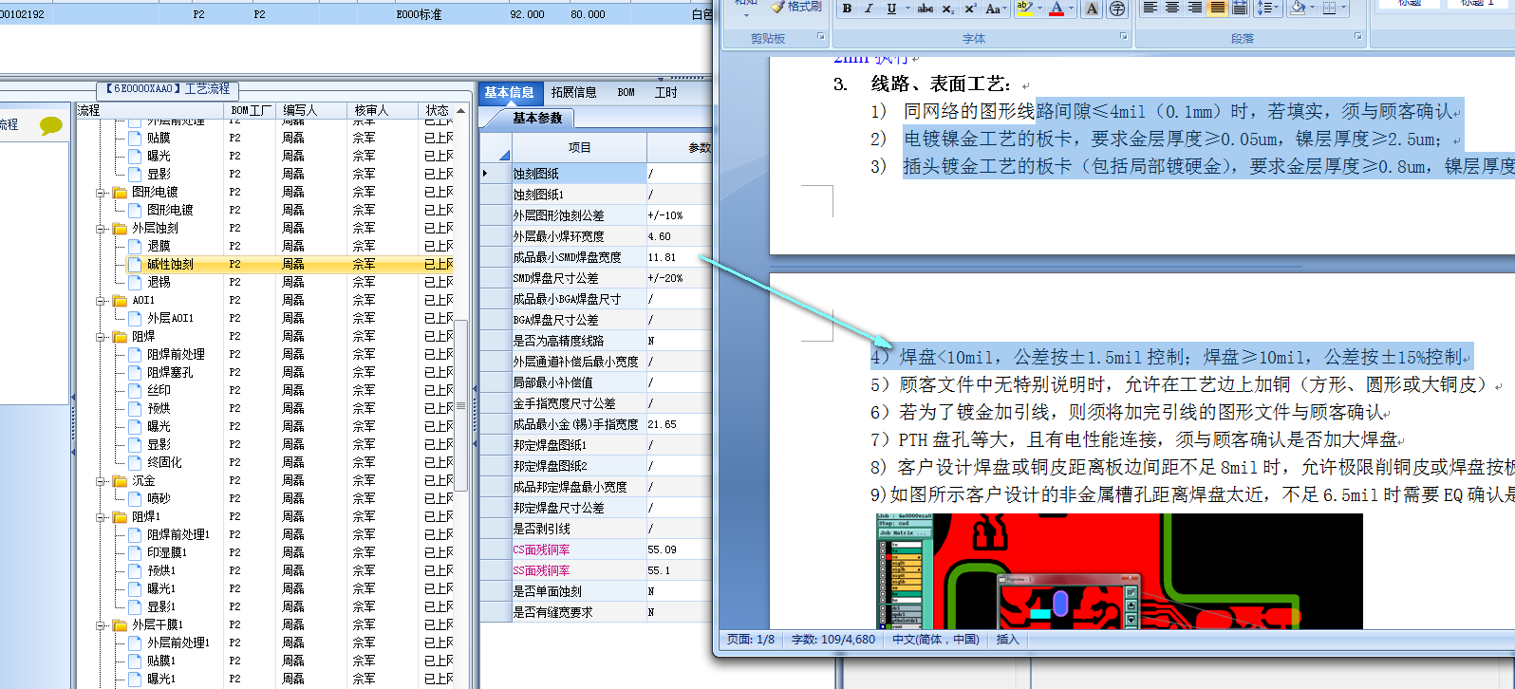Toggle the 插入 insert mode indicator
1515x689 pixels.
tap(1007, 640)
